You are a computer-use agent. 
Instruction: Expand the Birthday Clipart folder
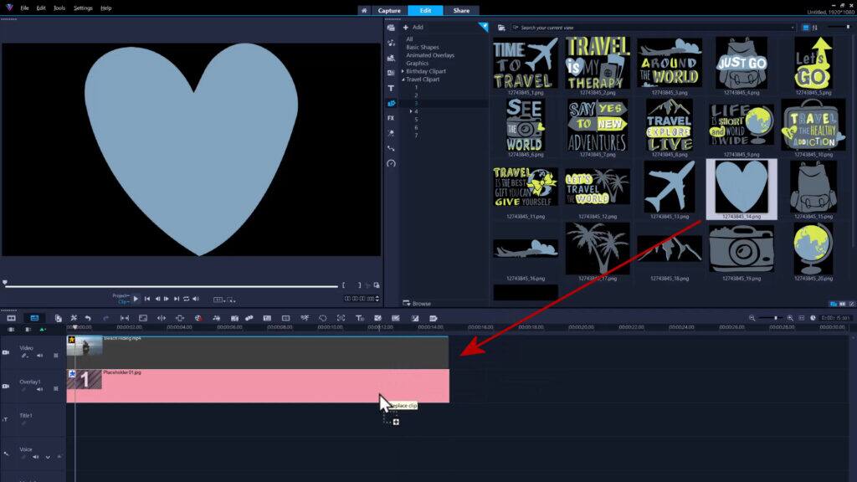click(x=403, y=73)
